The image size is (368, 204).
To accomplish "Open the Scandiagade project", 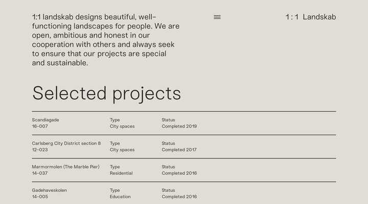I will (x=45, y=120).
